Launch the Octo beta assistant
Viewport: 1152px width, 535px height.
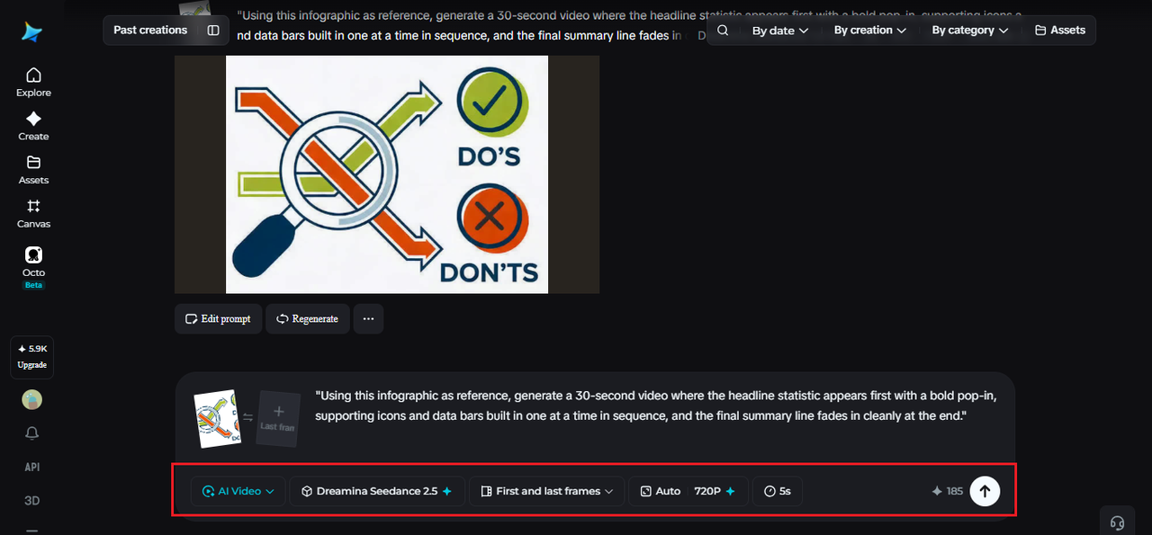[33, 267]
